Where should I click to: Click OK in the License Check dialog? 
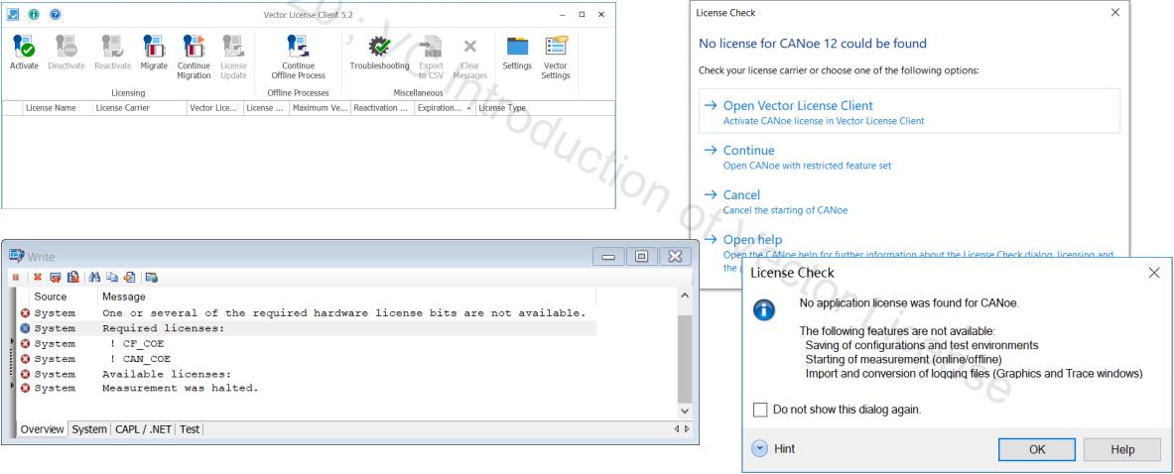coord(1037,449)
